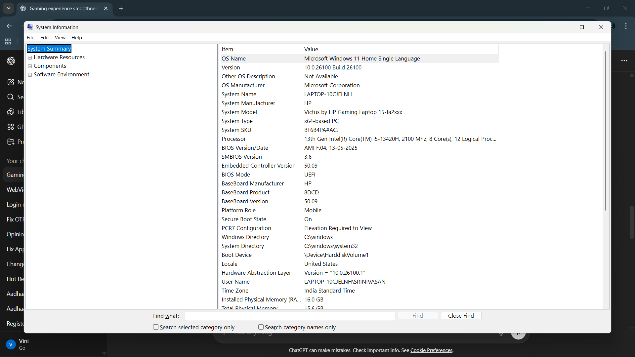Click the Search chats magnifier icon
635x357 pixels.
(11, 97)
